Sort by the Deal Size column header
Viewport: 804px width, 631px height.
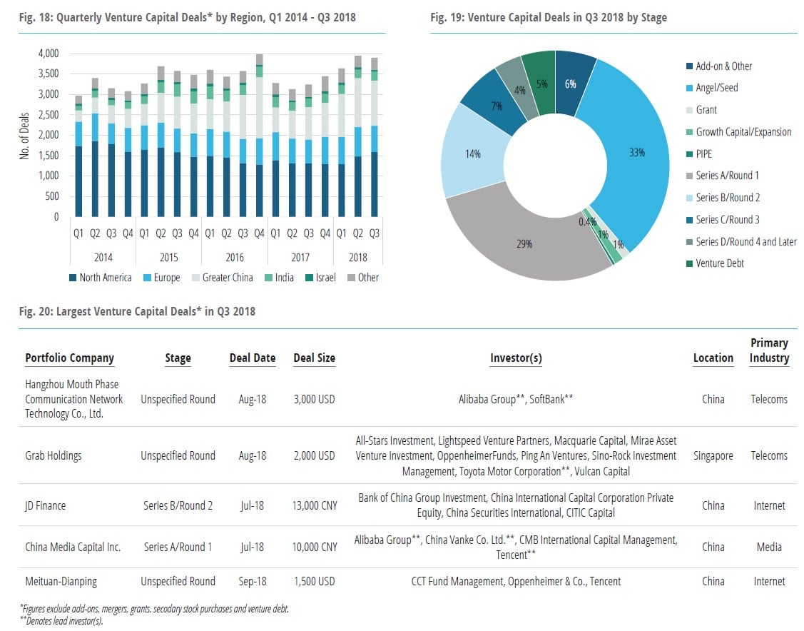tap(314, 358)
